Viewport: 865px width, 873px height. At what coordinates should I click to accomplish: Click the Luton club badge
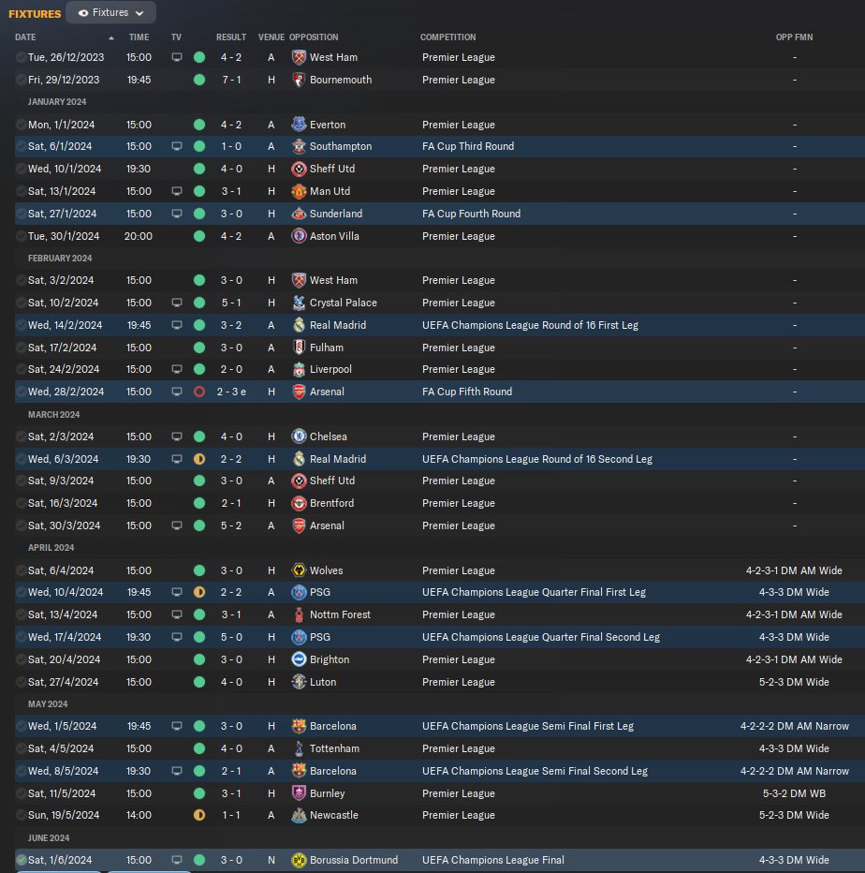point(299,682)
